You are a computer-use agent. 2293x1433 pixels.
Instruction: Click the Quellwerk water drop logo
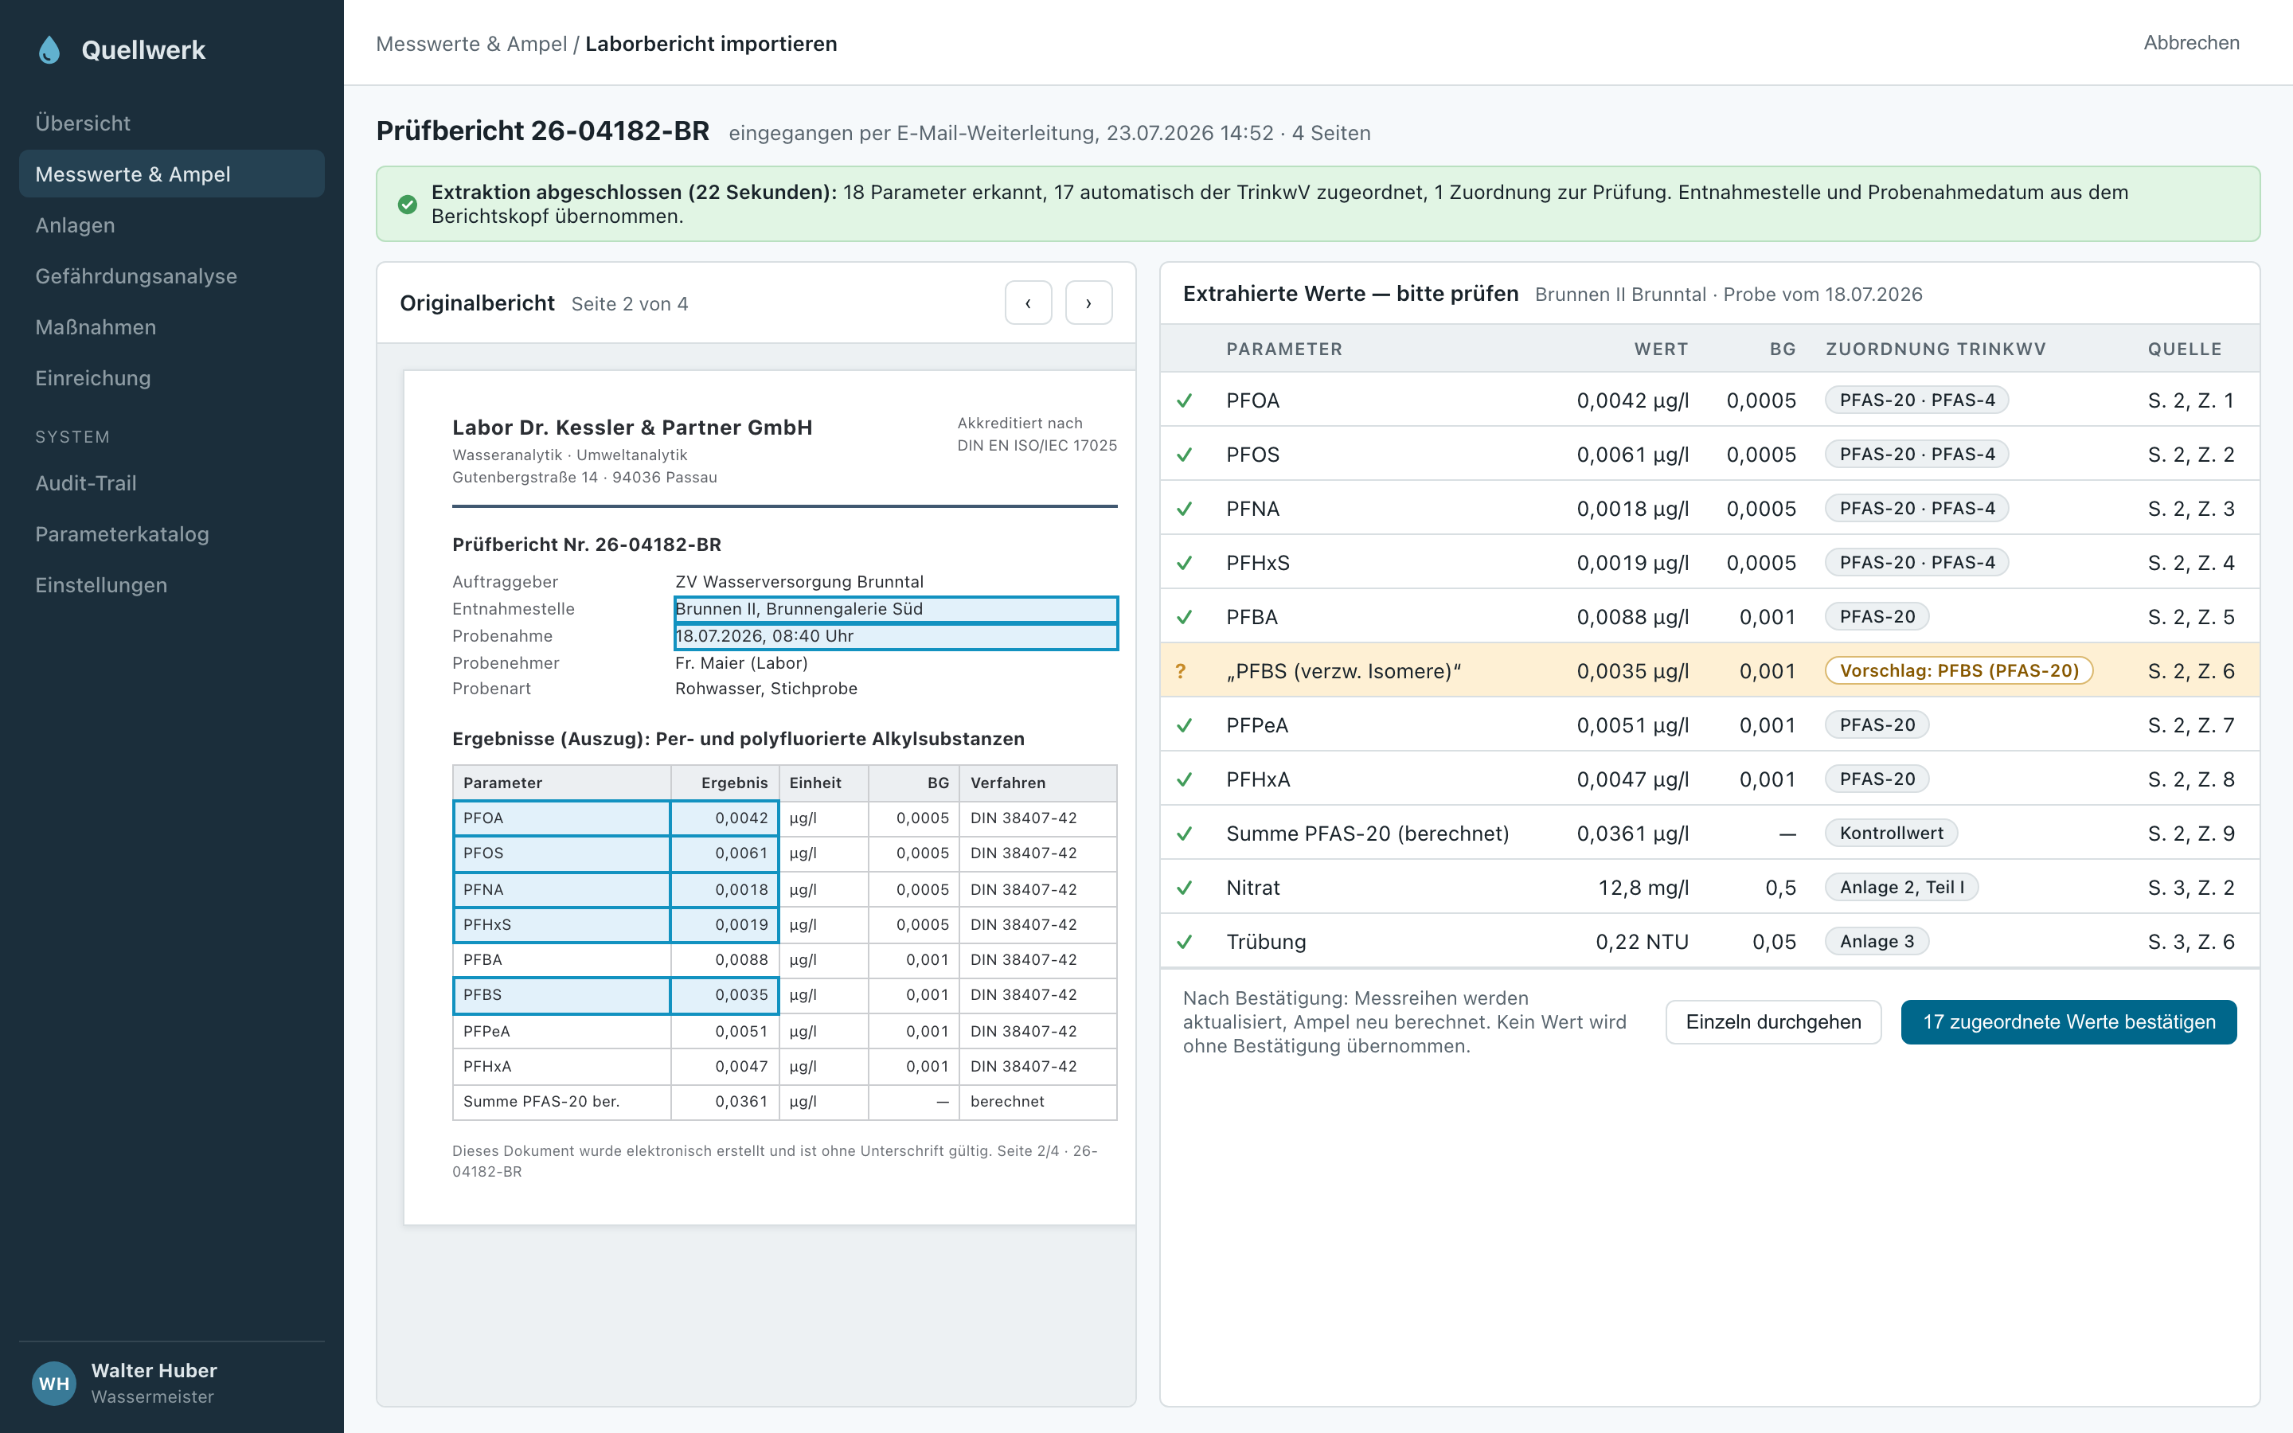[x=49, y=49]
